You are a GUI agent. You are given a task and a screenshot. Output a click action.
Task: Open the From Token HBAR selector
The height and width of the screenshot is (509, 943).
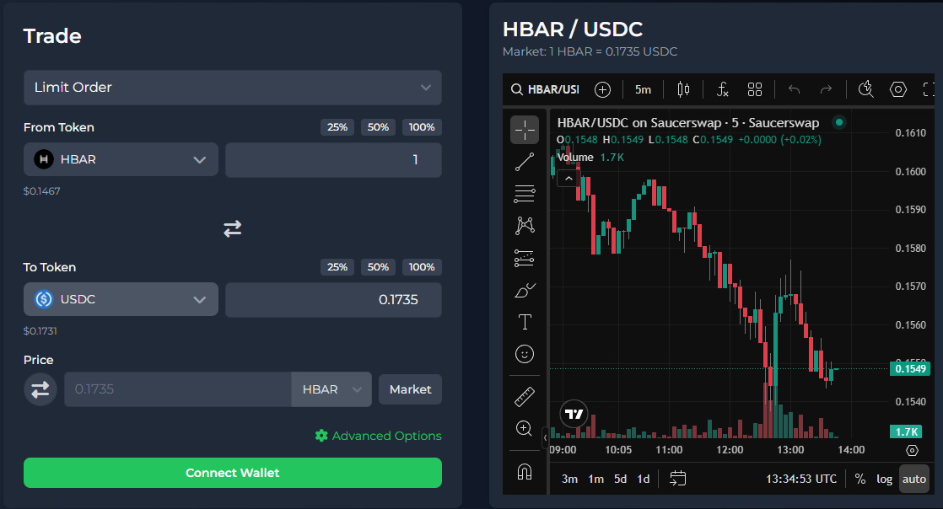point(120,159)
